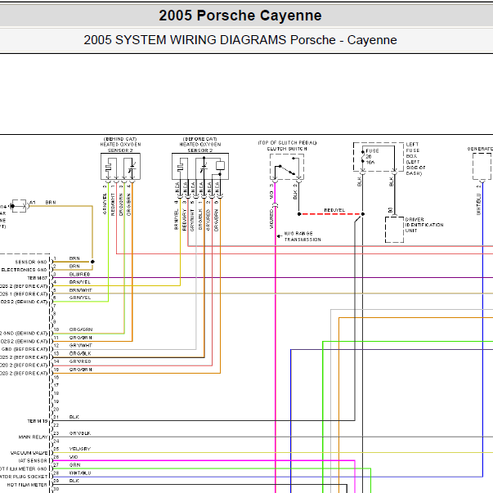Click the Generator dashed component box

click(482, 167)
